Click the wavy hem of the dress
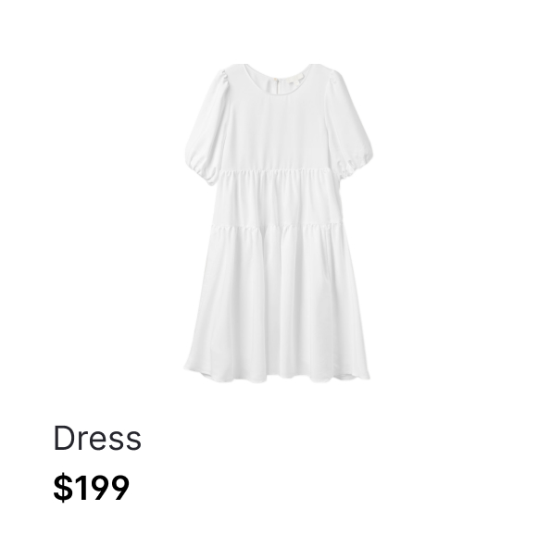This screenshot has height=547, width=551. click(278, 375)
